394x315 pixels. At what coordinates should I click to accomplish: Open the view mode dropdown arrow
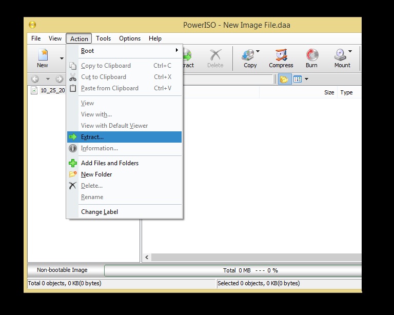[306, 79]
